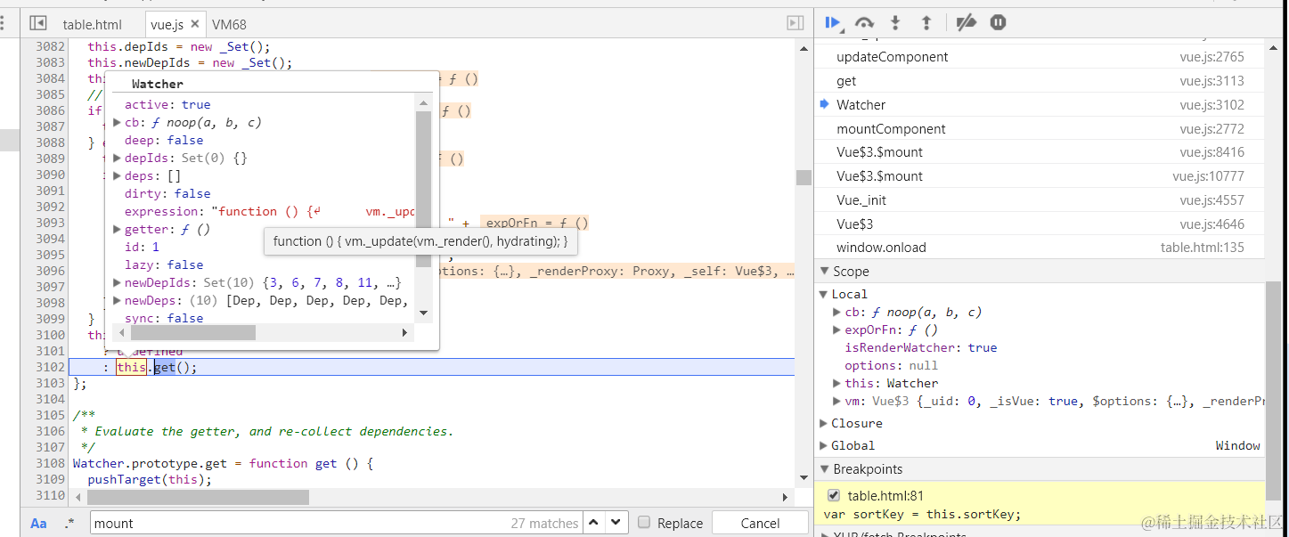
Task: Select Vue._init call stack frame
Action: coord(1040,200)
